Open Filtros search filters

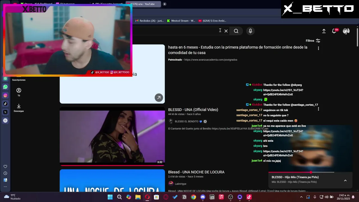click(x=313, y=41)
